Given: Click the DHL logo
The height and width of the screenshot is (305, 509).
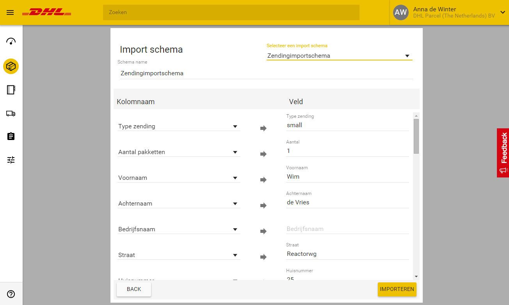Looking at the screenshot, I should pyautogui.click(x=46, y=12).
